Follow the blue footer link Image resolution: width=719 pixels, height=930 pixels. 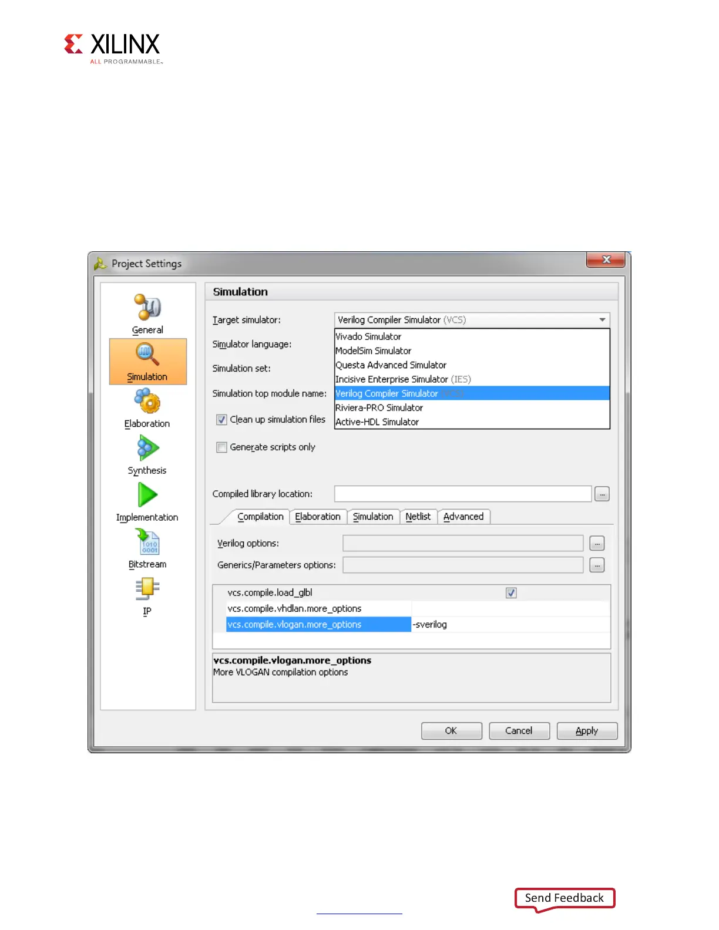(359, 912)
